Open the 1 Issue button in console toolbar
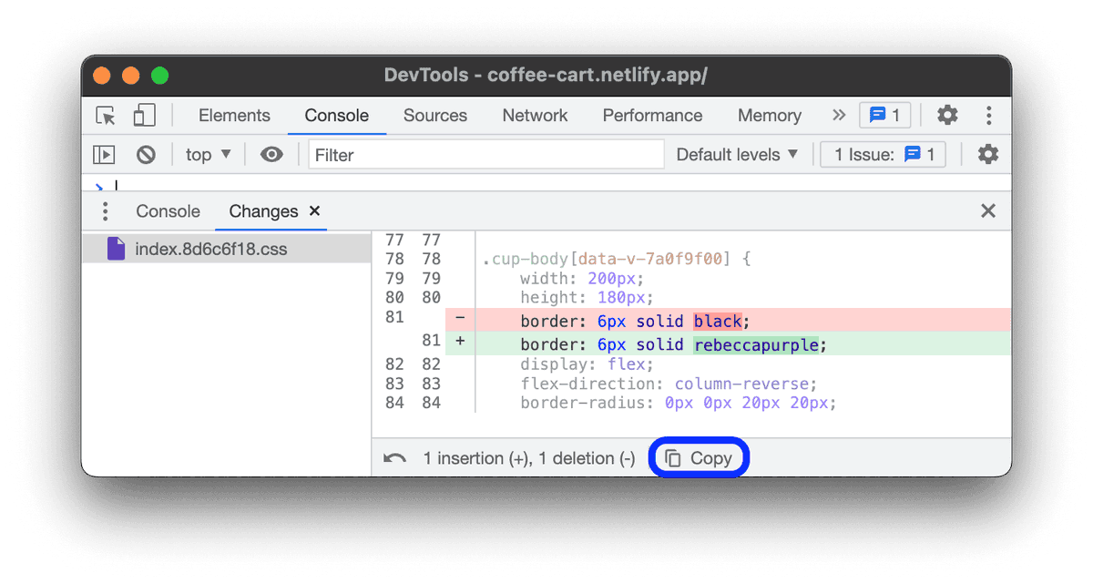The height and width of the screenshot is (584, 1093). coord(884,155)
